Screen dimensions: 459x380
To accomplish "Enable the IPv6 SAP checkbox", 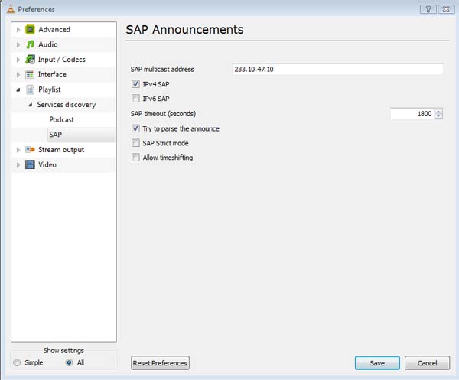I will (135, 99).
